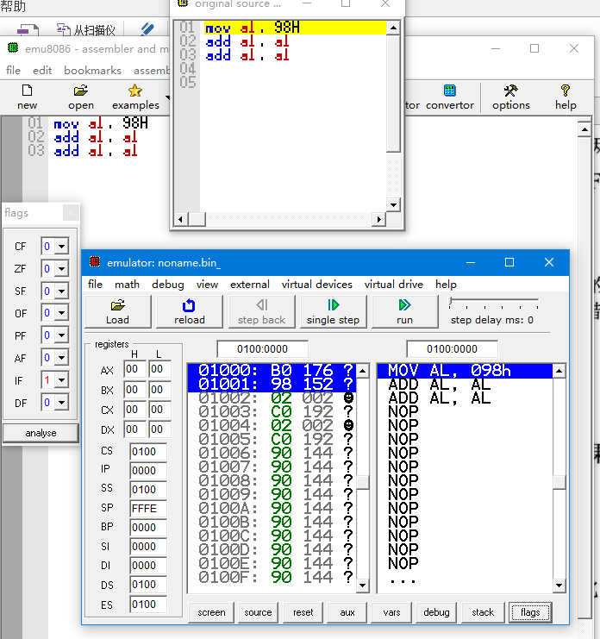Open a file with open icon

[81, 91]
